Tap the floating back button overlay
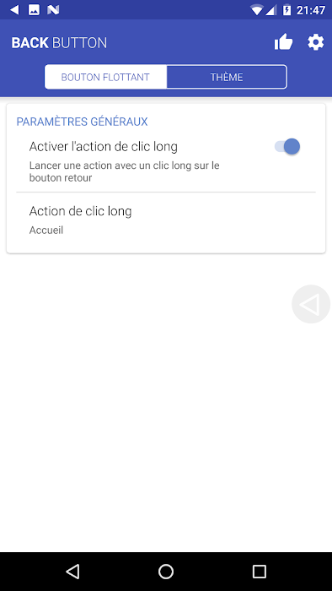Viewport: 332px width, 591px height. click(x=311, y=304)
